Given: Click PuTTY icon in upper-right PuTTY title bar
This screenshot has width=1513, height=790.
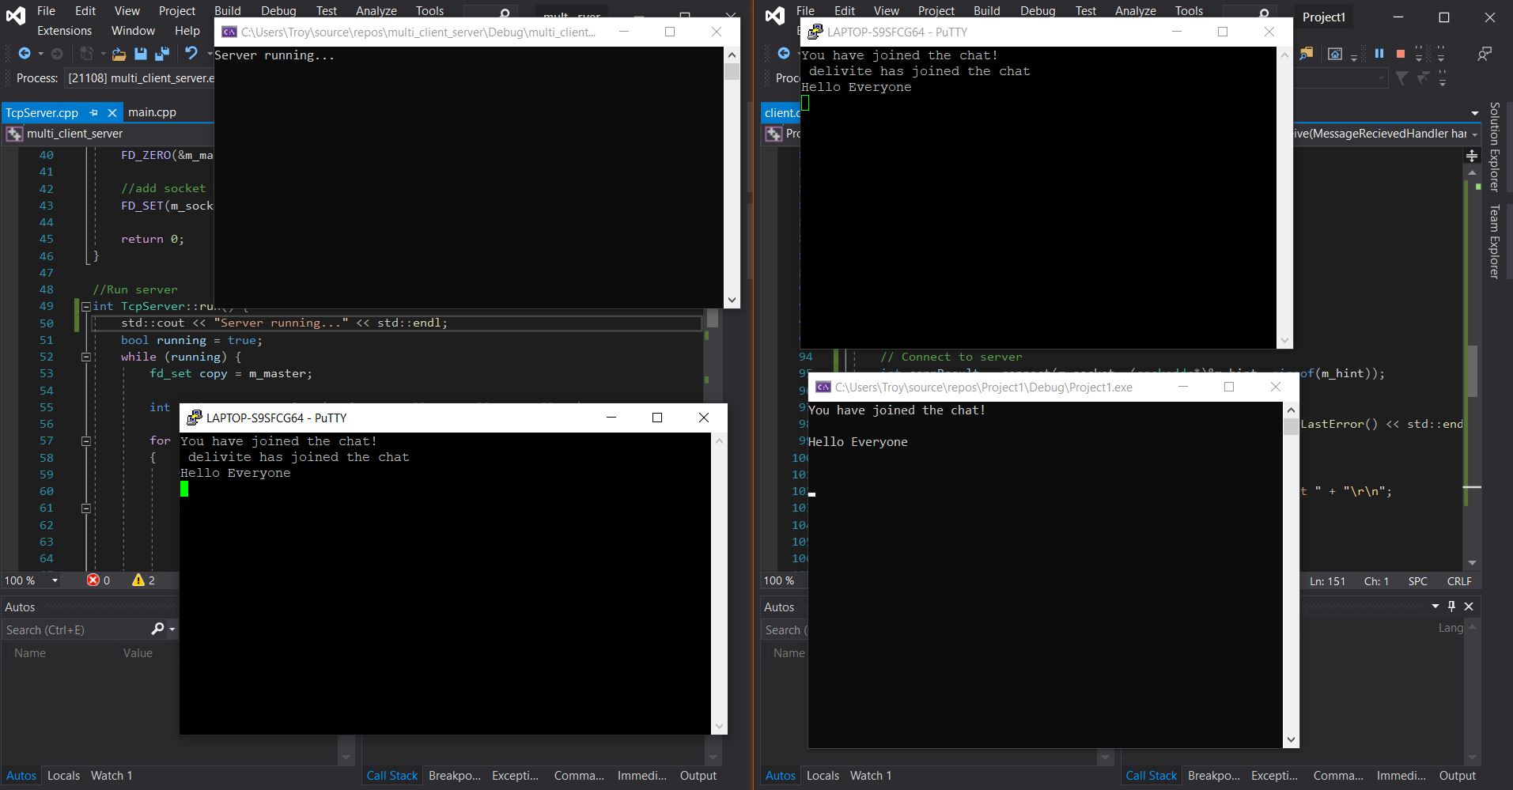Looking at the screenshot, I should tap(815, 32).
